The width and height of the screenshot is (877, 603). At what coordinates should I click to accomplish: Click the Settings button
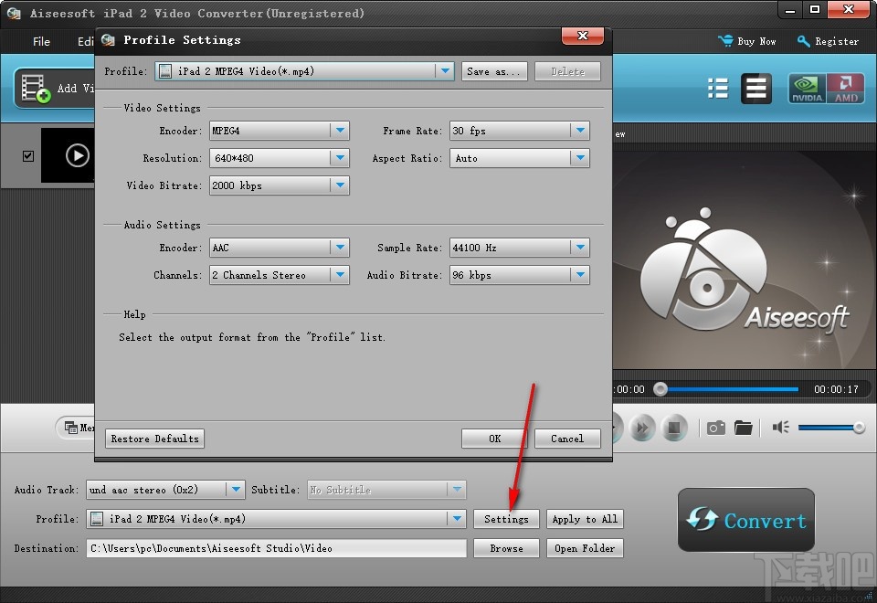tap(506, 519)
